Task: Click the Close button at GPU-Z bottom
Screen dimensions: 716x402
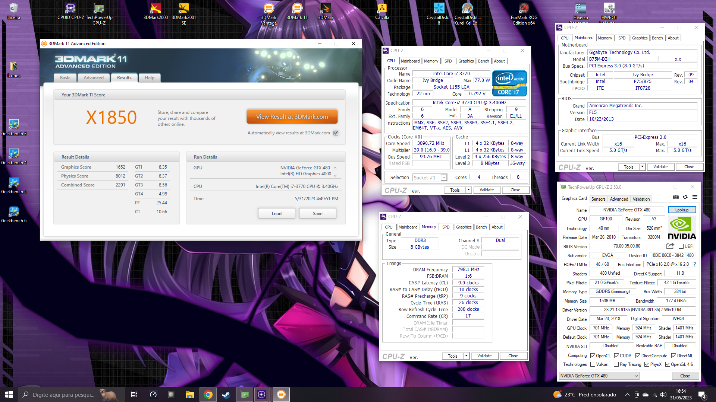Action: coord(685,376)
